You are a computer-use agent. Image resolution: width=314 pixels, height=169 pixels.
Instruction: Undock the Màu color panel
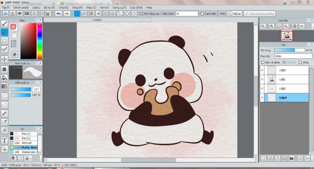click(37, 20)
